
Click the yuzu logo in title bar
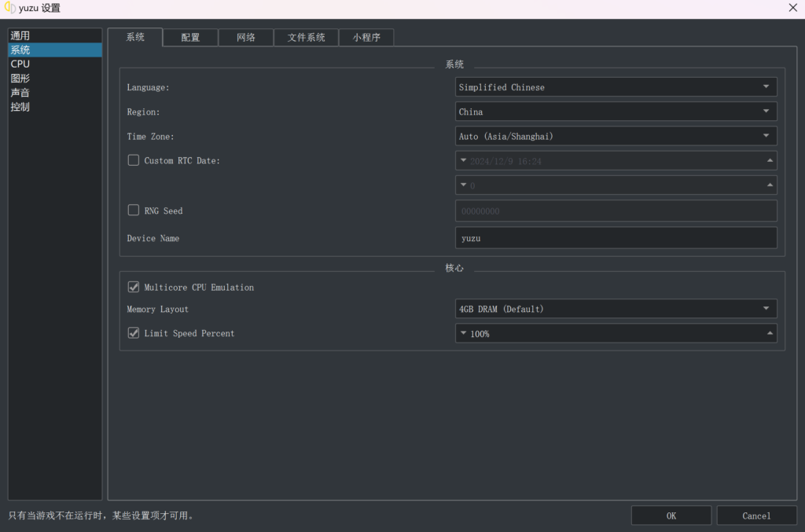click(x=10, y=8)
